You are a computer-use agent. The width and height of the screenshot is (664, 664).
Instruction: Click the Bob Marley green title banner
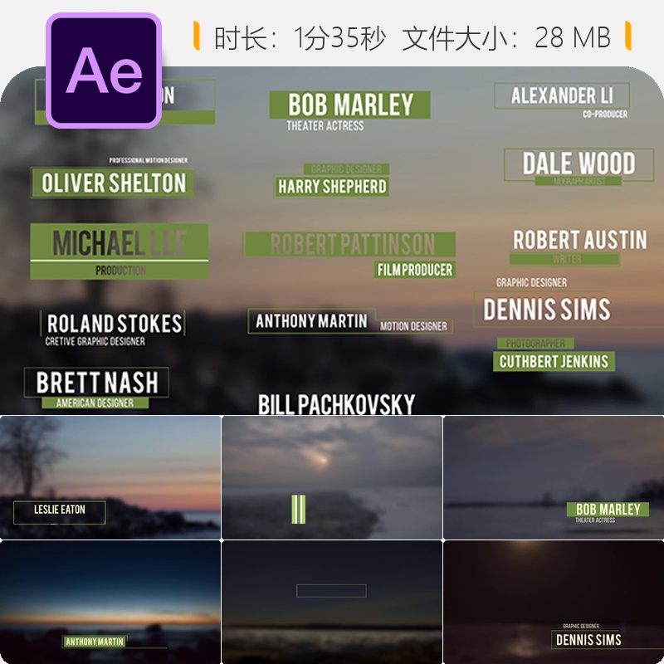(349, 105)
